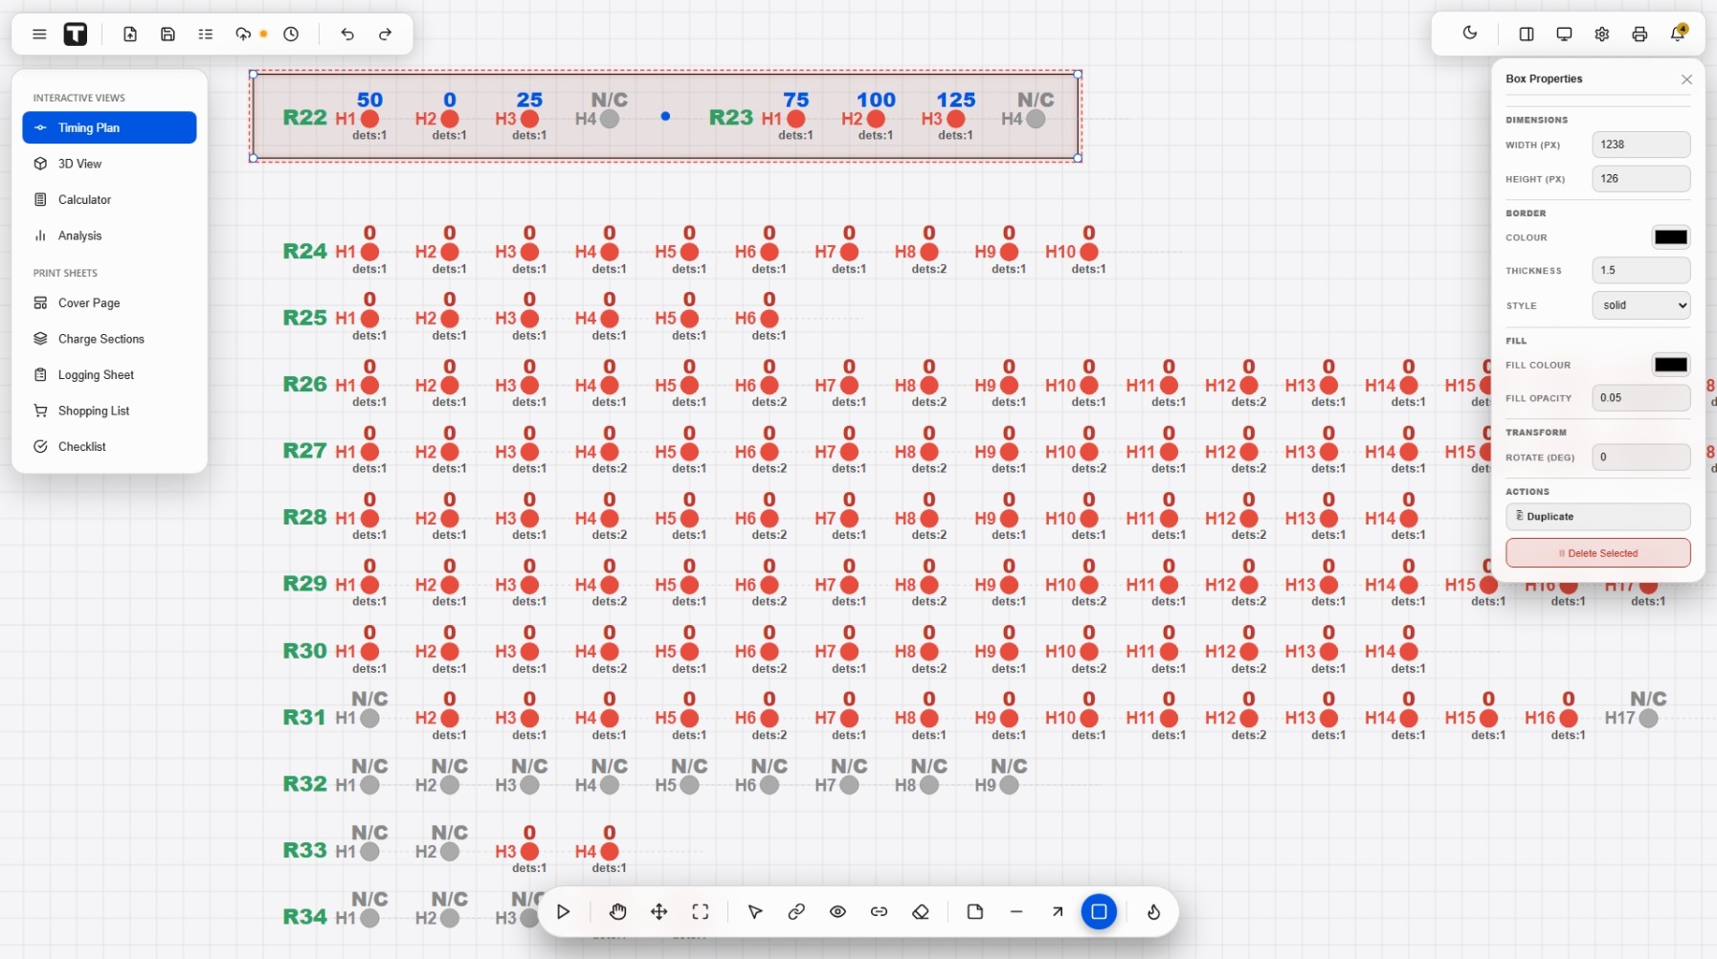1717x959 pixels.
Task: Click the monitor presentation icon
Action: tap(1564, 34)
